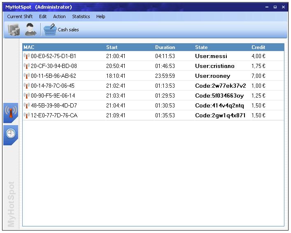Click antenna icon for 12-E0-77-7D-76-CA
This screenshot has width=291, height=233.
point(26,115)
